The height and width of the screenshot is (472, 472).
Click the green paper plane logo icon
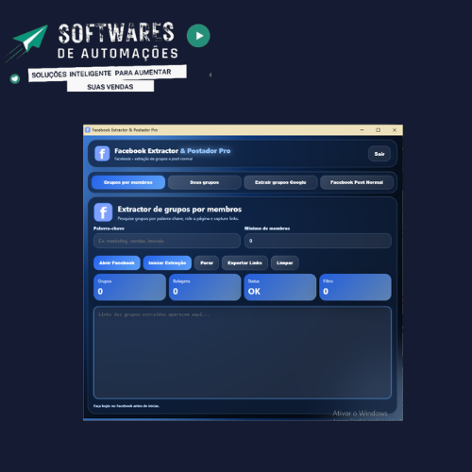pyautogui.click(x=30, y=40)
